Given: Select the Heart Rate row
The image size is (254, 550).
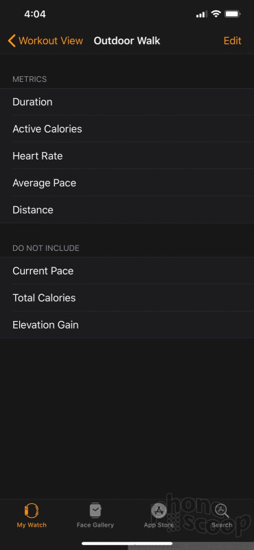Looking at the screenshot, I should [x=127, y=156].
